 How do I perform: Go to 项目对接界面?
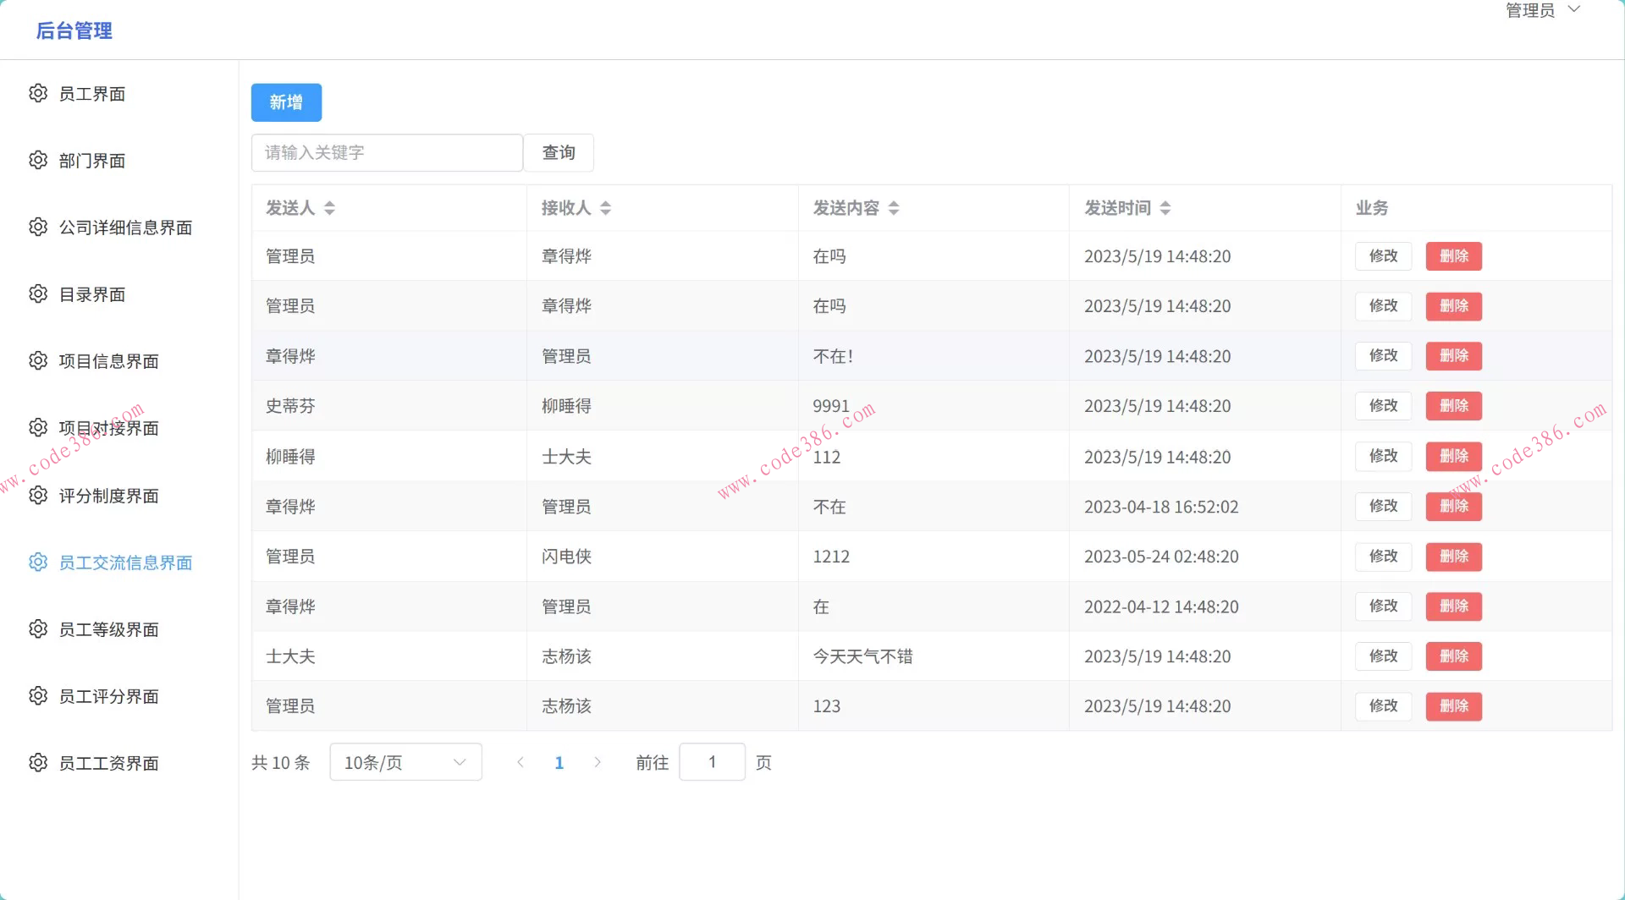[x=119, y=427]
